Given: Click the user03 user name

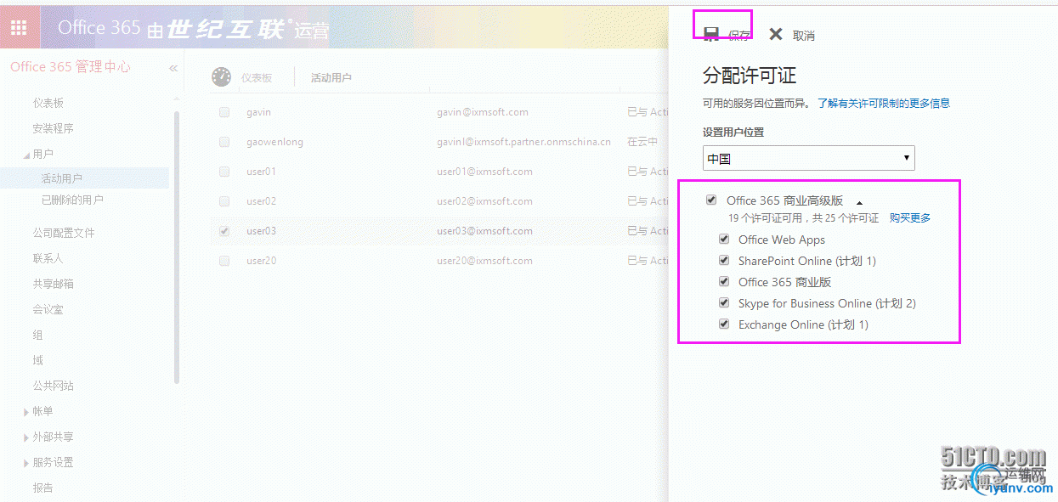Looking at the screenshot, I should (x=261, y=231).
